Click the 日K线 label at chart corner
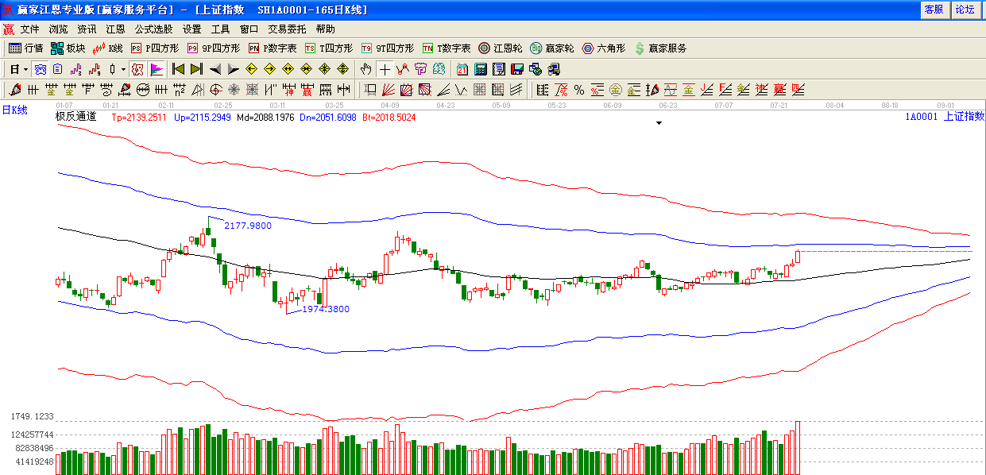The image size is (986, 475). 14,110
